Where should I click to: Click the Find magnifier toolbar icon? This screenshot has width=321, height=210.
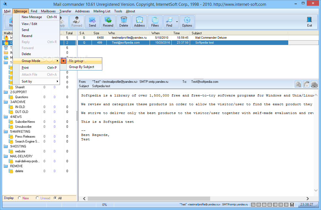pos(169,22)
